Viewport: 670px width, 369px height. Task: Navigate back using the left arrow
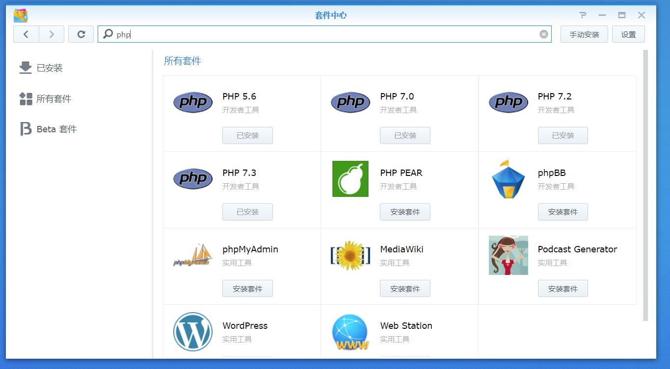[26, 34]
